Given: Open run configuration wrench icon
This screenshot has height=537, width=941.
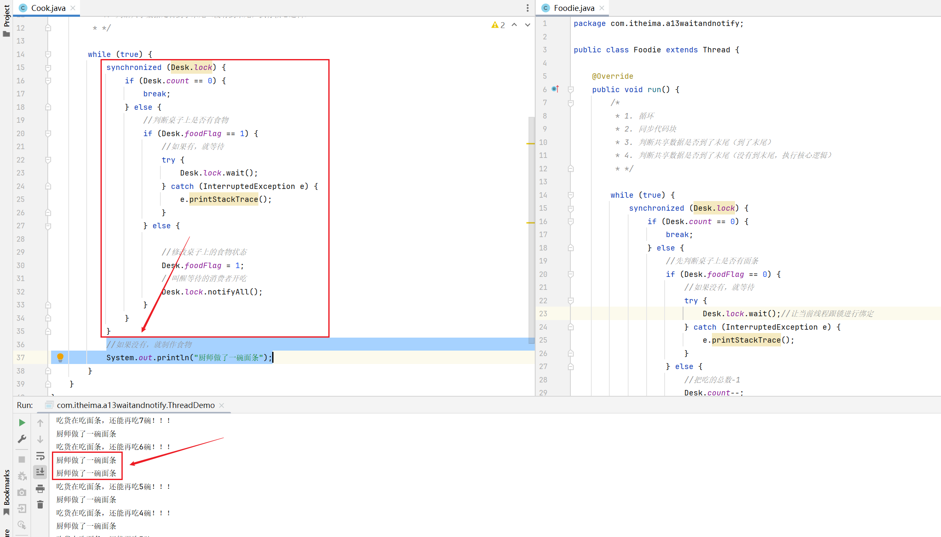Looking at the screenshot, I should (x=22, y=439).
